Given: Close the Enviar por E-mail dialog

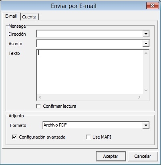Looking at the screenshot, I should [x=153, y=6].
